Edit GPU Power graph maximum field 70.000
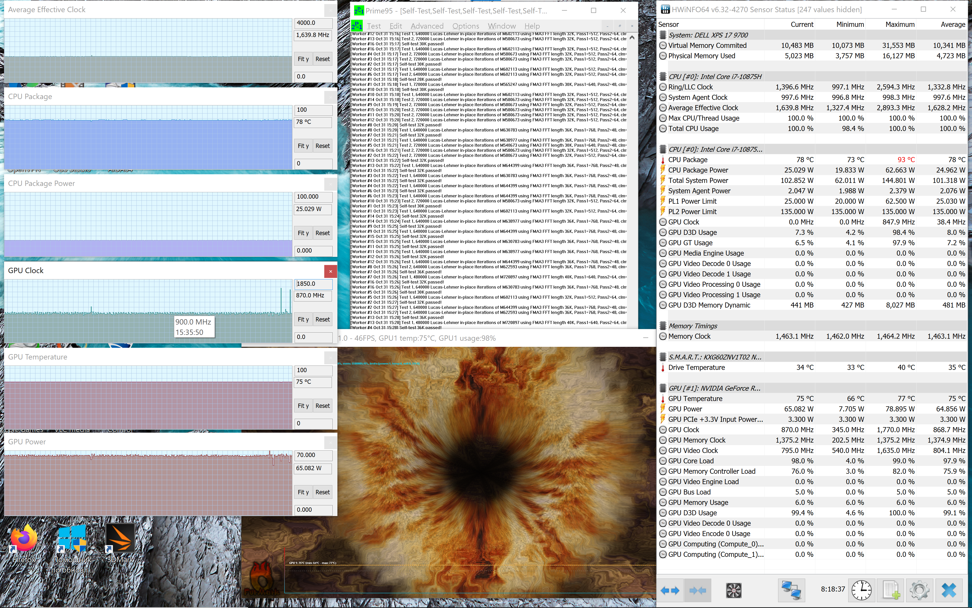The image size is (972, 608). [x=314, y=455]
